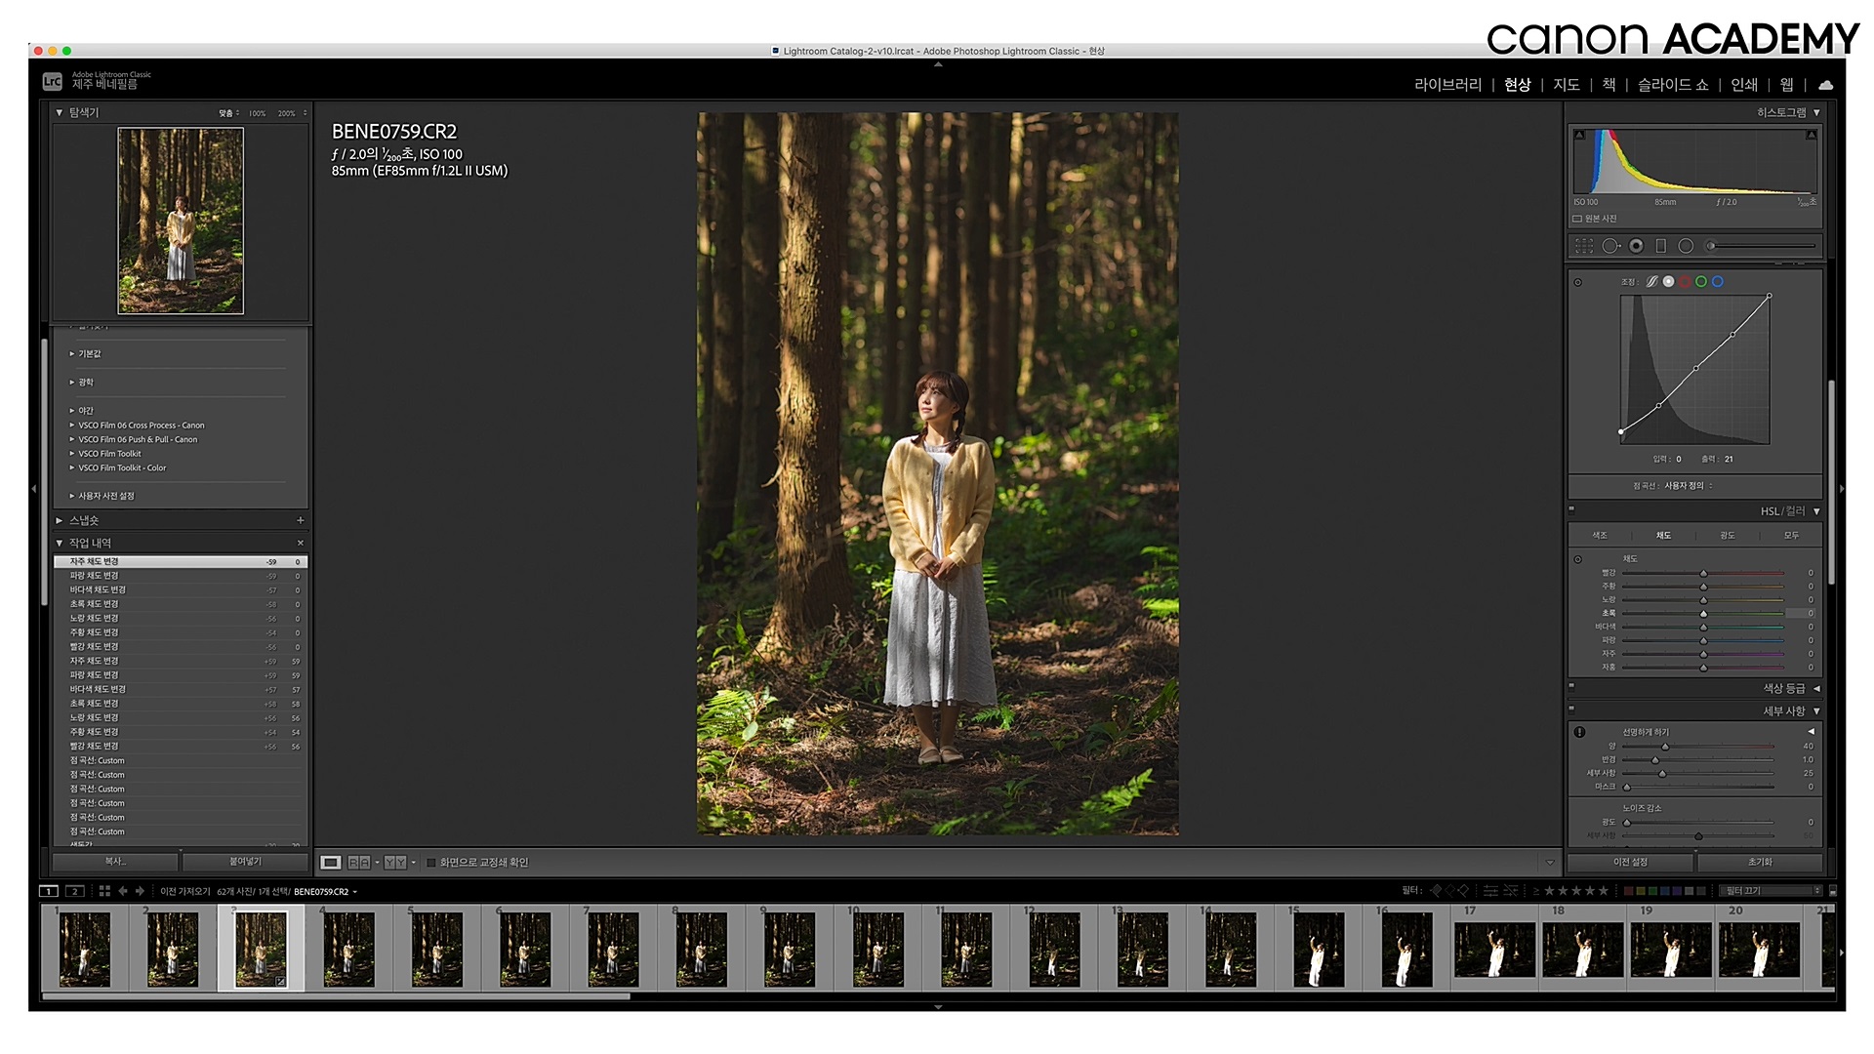The image size is (1874, 1054).
Task: Filter by red color label
Action: [1628, 890]
